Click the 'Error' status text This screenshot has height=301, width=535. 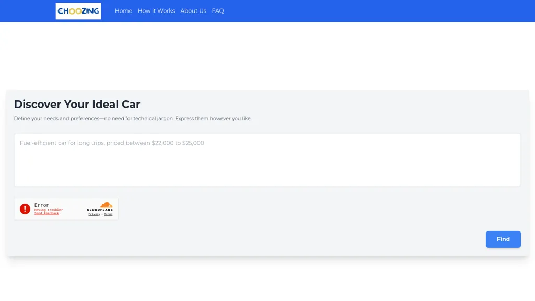tap(42, 205)
